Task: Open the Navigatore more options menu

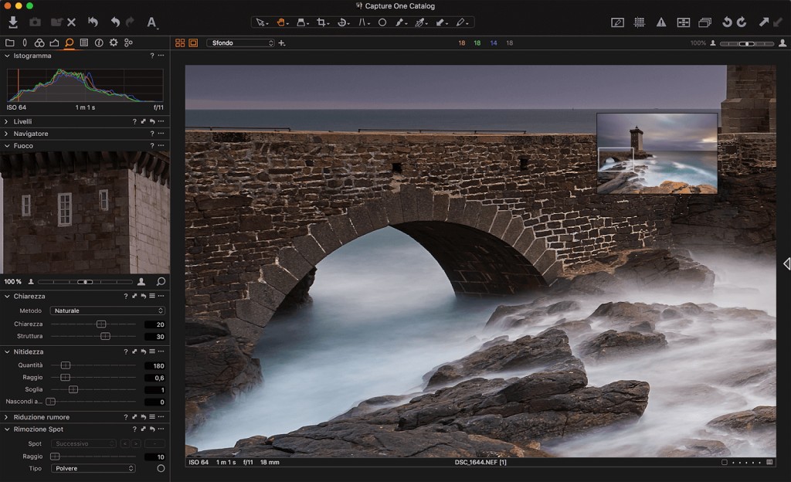Action: click(x=161, y=134)
